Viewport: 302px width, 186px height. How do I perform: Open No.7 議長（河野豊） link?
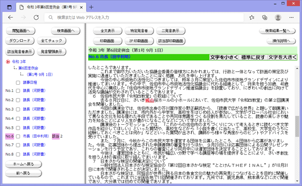(34, 145)
